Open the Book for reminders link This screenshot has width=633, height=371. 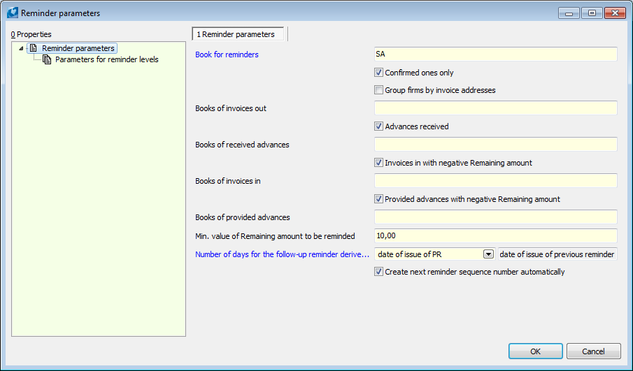point(227,54)
